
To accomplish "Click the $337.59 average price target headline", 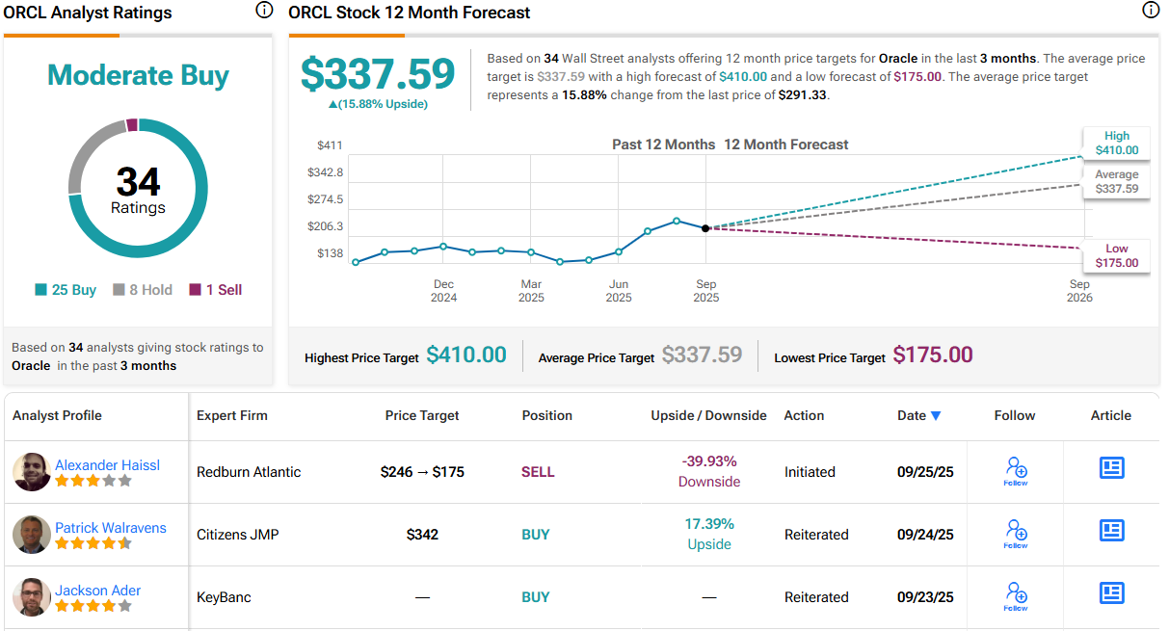I will 378,74.
